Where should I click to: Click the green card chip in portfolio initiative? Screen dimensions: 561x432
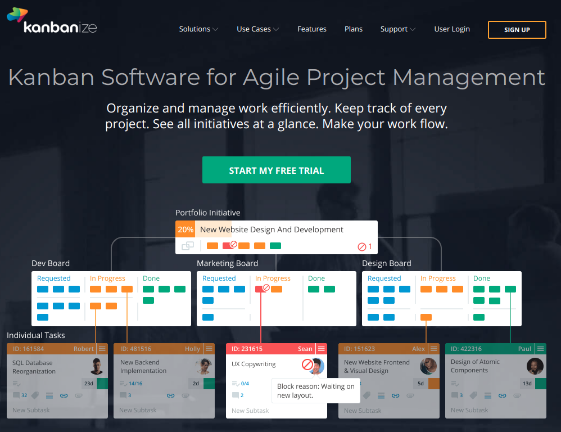[x=275, y=246]
